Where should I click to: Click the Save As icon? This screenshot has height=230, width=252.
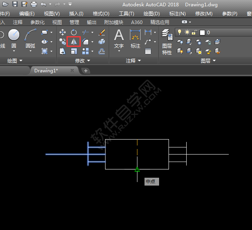point(24,4)
